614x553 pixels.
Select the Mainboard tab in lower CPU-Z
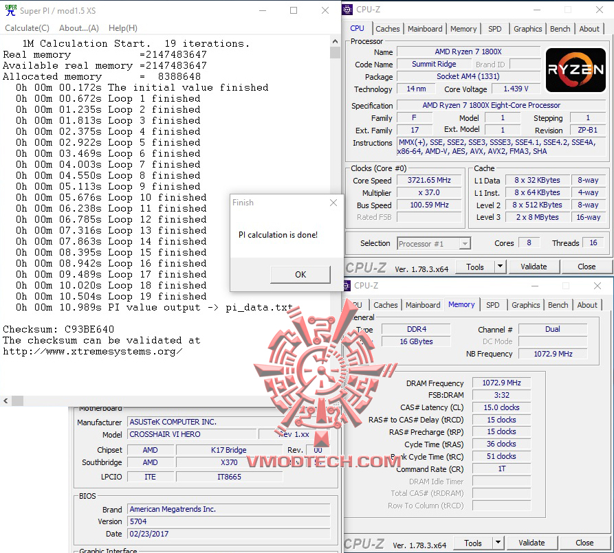pyautogui.click(x=422, y=304)
